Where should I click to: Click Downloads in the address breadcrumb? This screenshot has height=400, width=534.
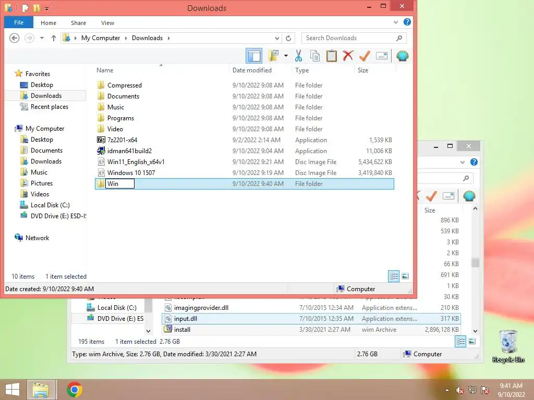[147, 38]
